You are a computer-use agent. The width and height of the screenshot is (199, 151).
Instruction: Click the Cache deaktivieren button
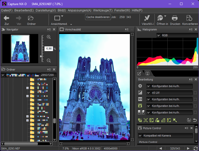[98, 17]
